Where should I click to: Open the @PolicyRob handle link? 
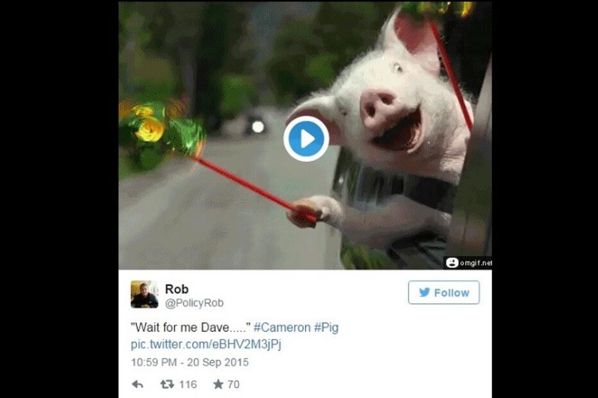click(194, 303)
